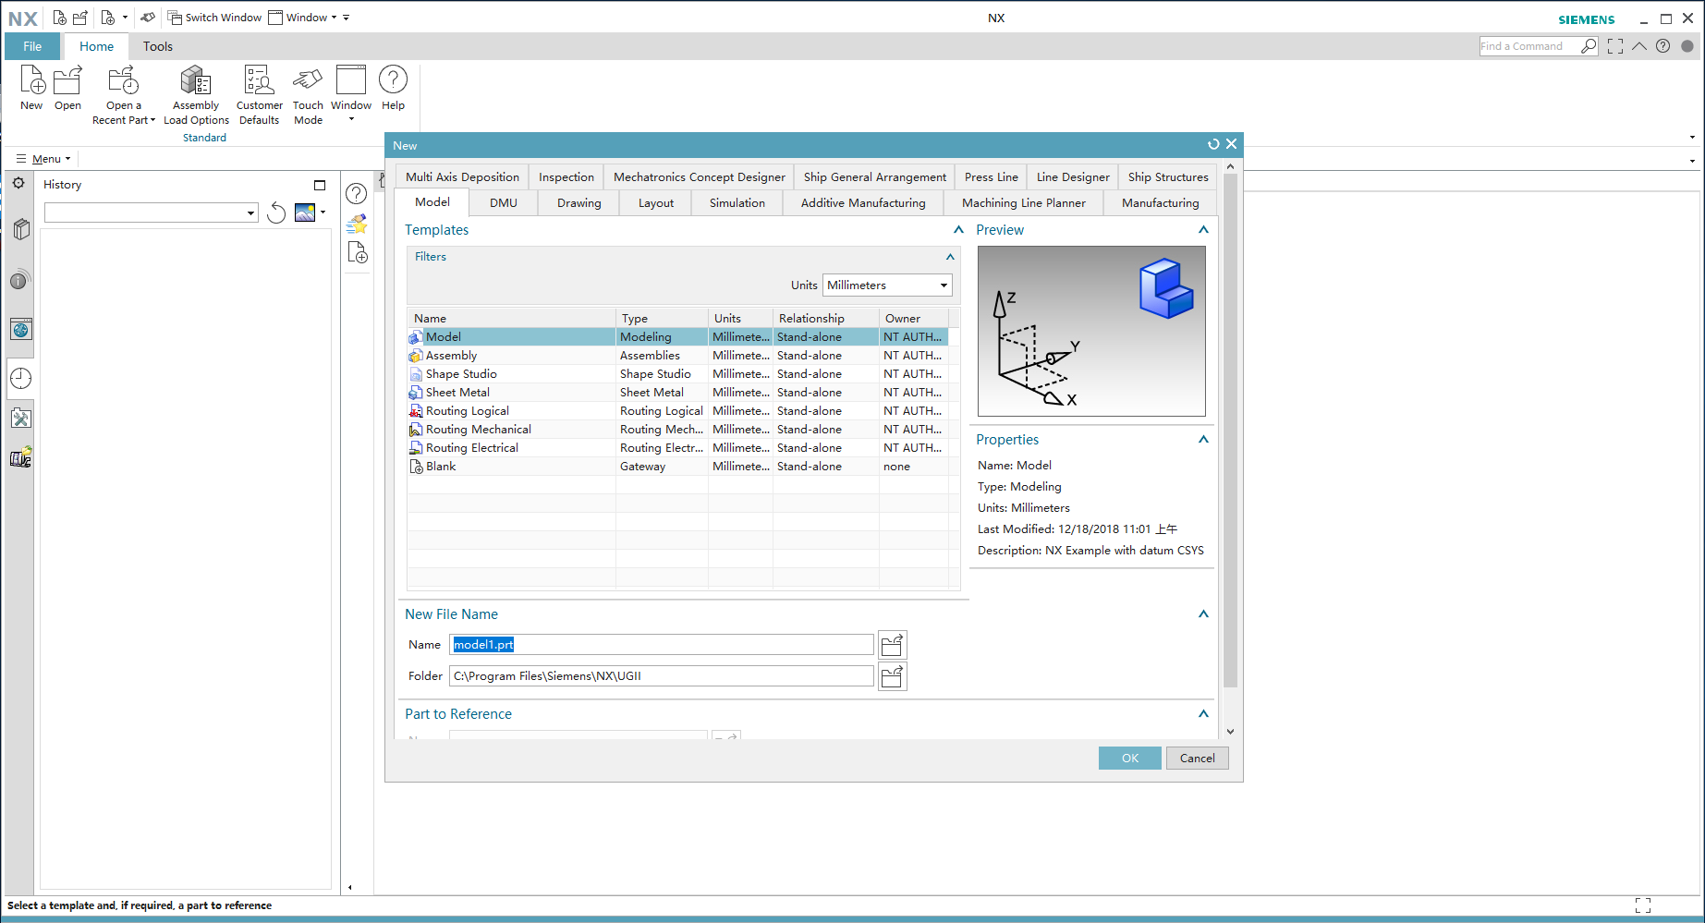This screenshot has height=923, width=1705.
Task: Collapse the Part to Reference section
Action: click(x=1203, y=714)
